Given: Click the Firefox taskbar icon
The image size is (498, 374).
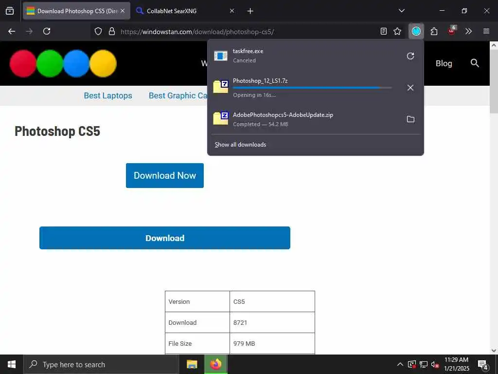Looking at the screenshot, I should click(x=215, y=364).
